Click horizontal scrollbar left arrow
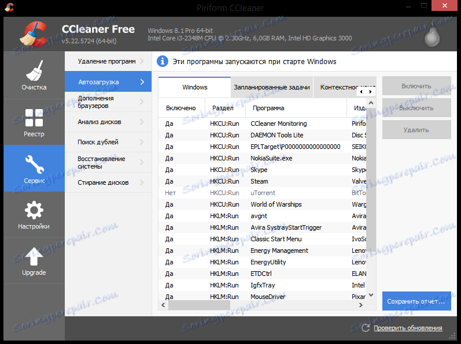 click(x=164, y=305)
